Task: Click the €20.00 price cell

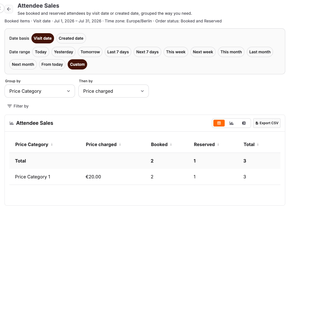Action: (93, 177)
